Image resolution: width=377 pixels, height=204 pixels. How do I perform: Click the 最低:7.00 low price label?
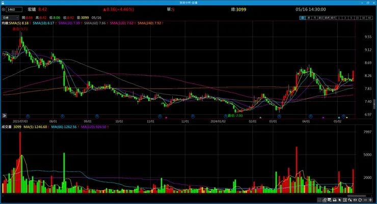(x=235, y=115)
